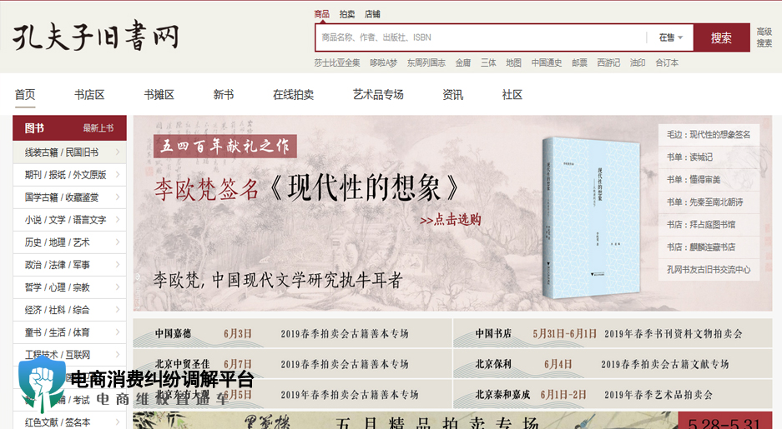
Task: Go to 首页 in the navigation bar
Action: [x=25, y=95]
